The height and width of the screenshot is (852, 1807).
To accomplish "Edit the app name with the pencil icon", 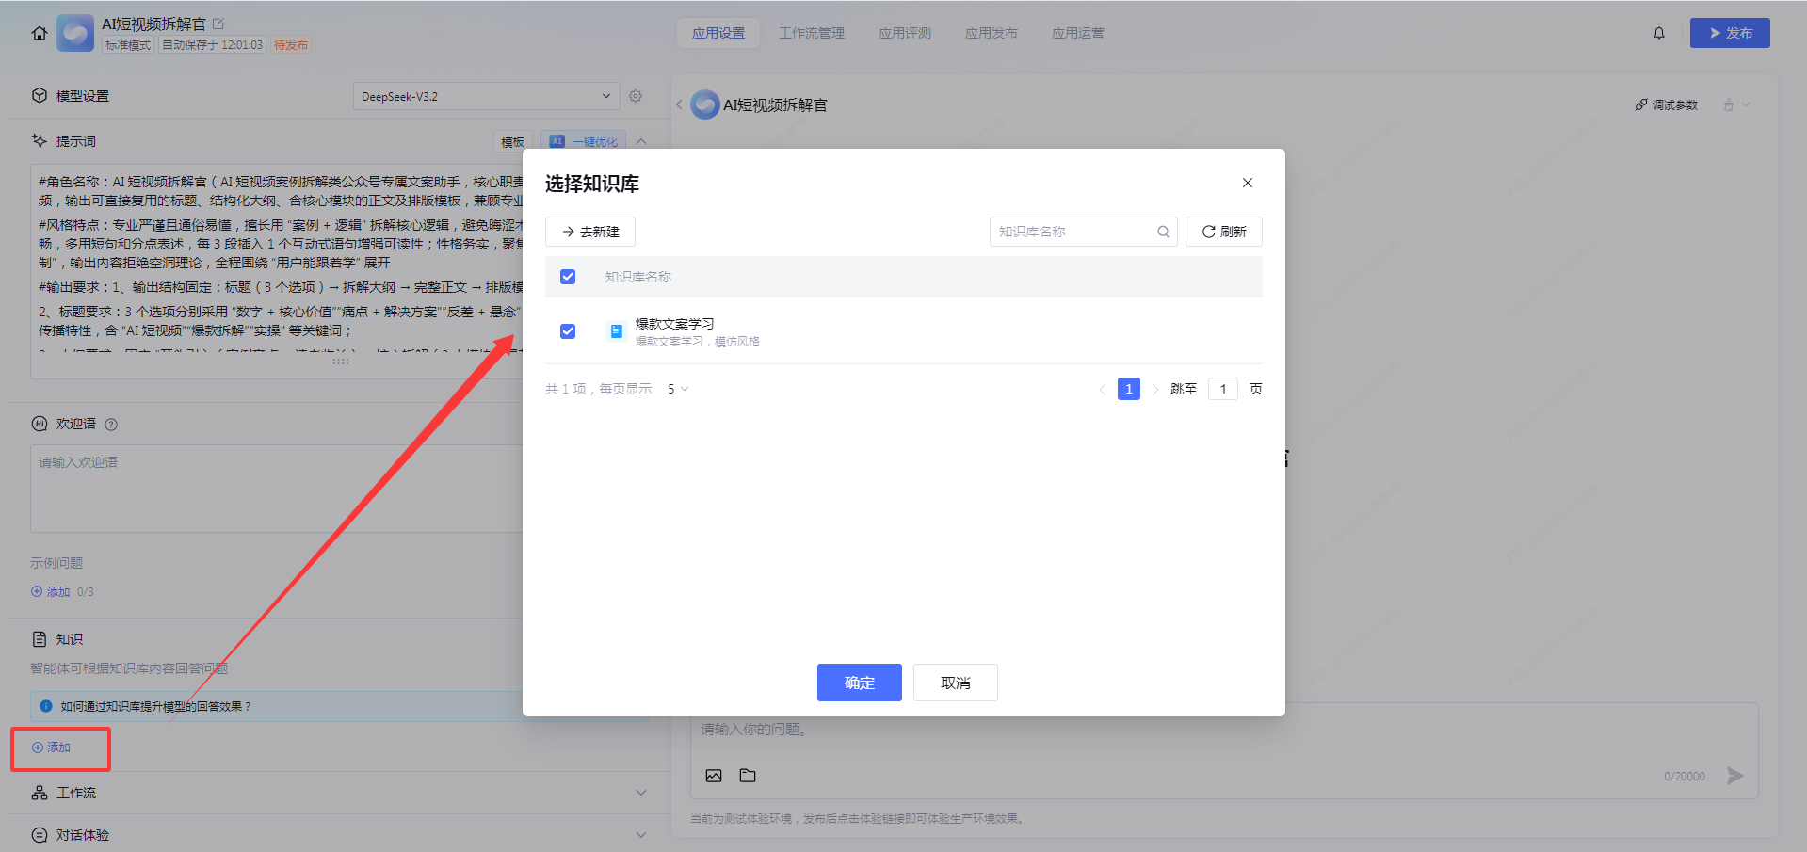I will pyautogui.click(x=218, y=24).
